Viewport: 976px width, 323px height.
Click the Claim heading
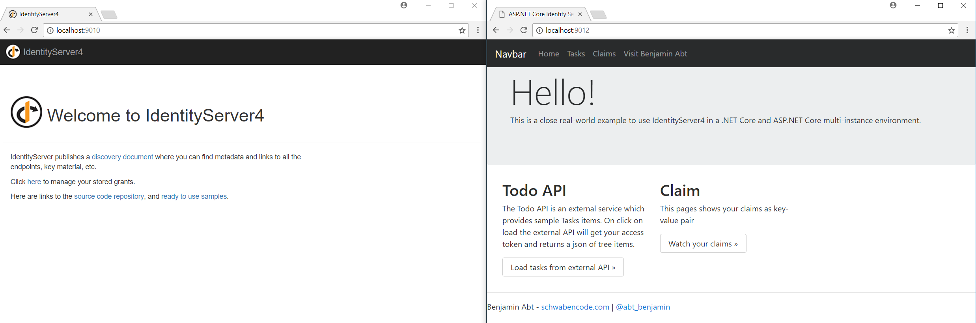point(680,190)
